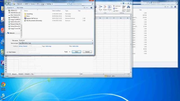Click the homes segment in the address path

[33, 4]
